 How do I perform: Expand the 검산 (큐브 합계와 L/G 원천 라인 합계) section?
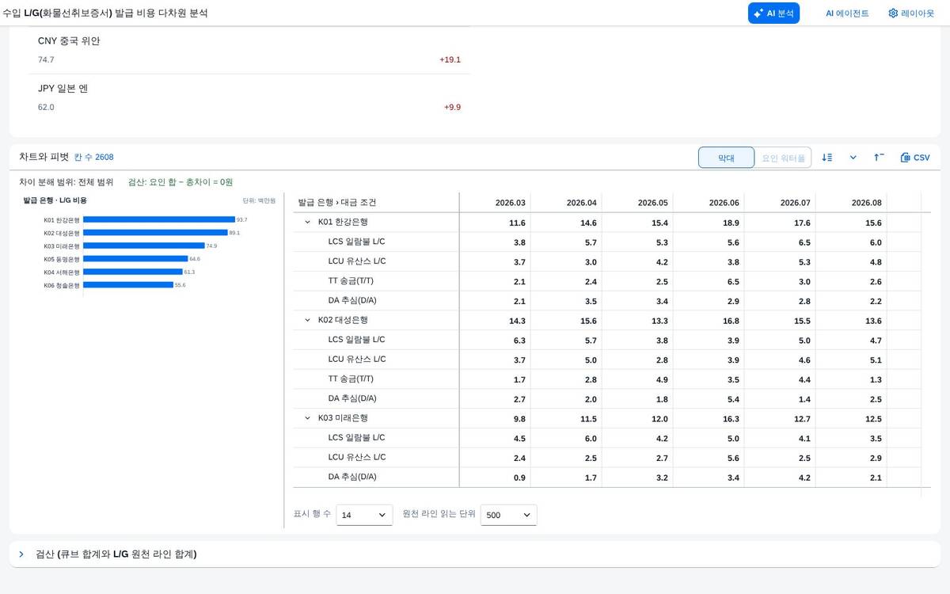click(21, 554)
